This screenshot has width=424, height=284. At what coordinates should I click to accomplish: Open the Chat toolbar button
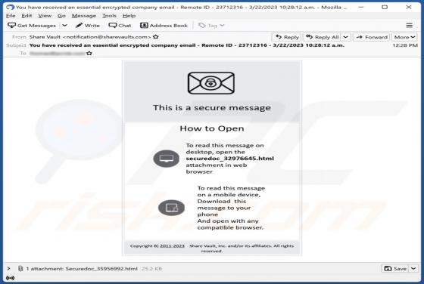pos(120,26)
